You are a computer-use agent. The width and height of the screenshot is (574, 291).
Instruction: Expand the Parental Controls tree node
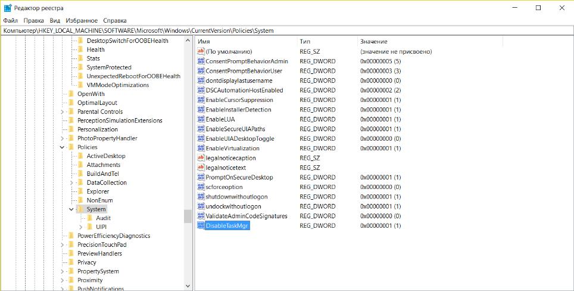point(62,112)
